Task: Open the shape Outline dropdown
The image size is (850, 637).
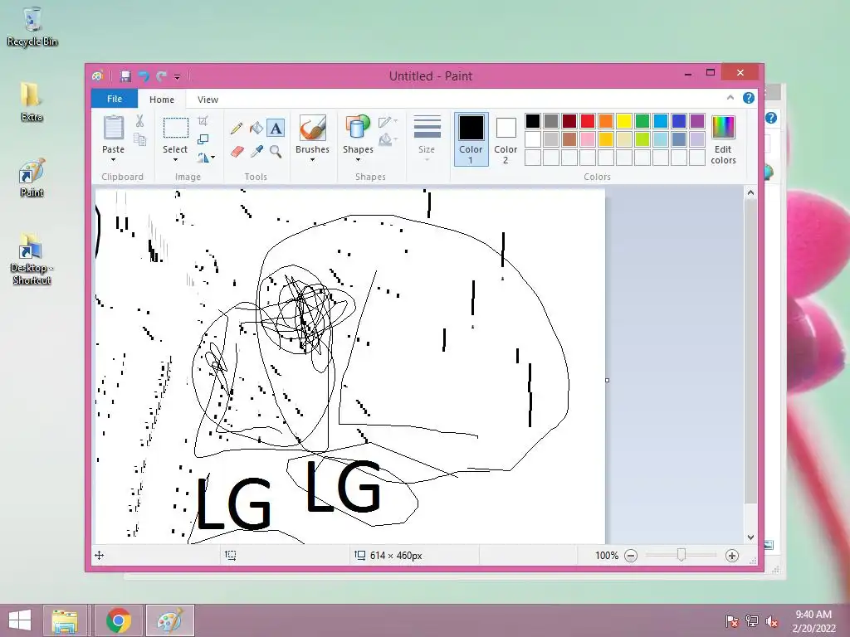Action: [388, 122]
